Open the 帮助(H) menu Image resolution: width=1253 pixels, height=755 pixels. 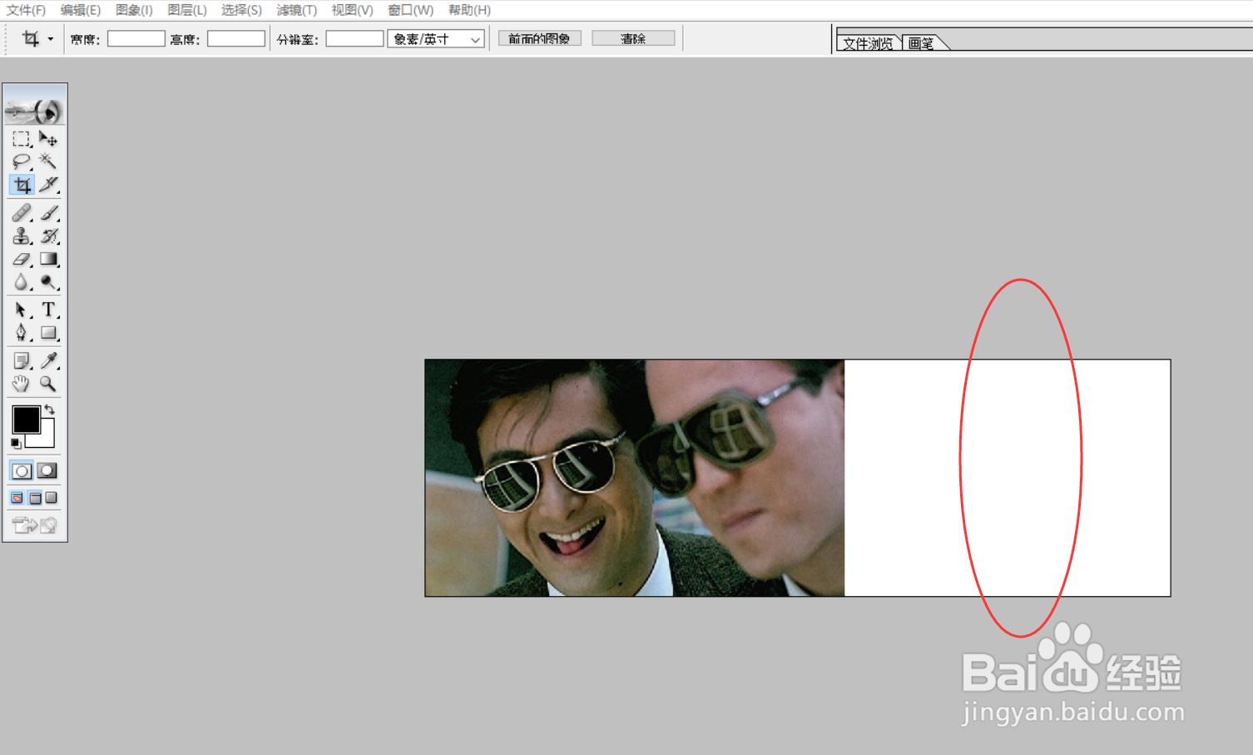point(469,10)
